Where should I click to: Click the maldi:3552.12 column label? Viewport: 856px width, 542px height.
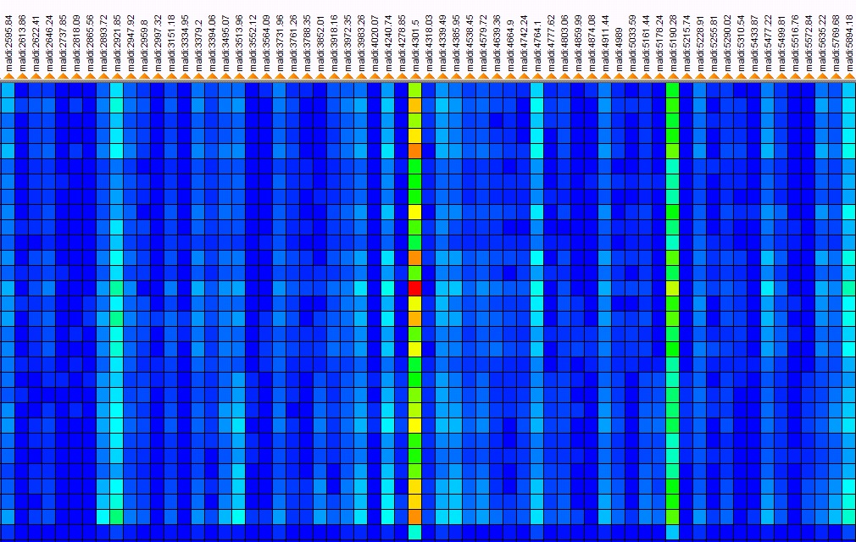pyautogui.click(x=253, y=43)
